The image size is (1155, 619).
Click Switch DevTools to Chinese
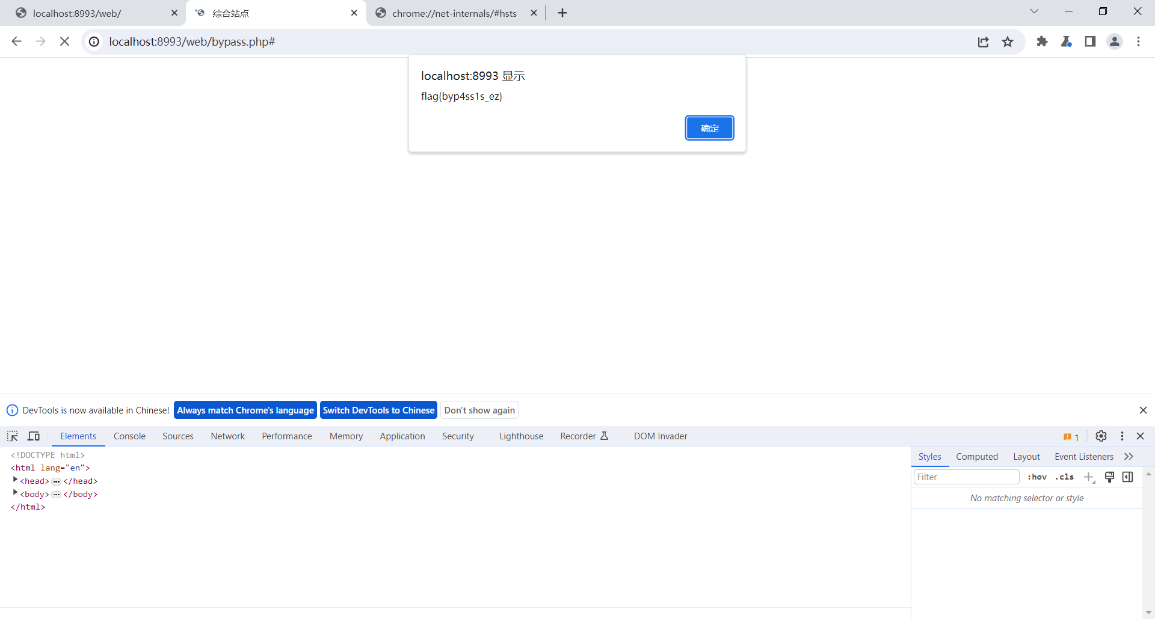[378, 410]
